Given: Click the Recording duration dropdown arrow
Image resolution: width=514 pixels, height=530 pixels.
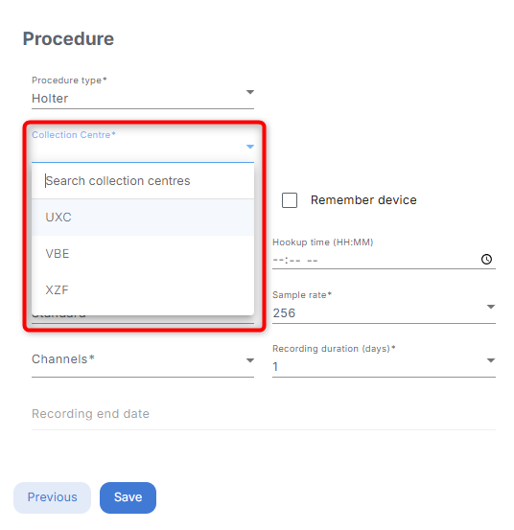Looking at the screenshot, I should pos(491,360).
